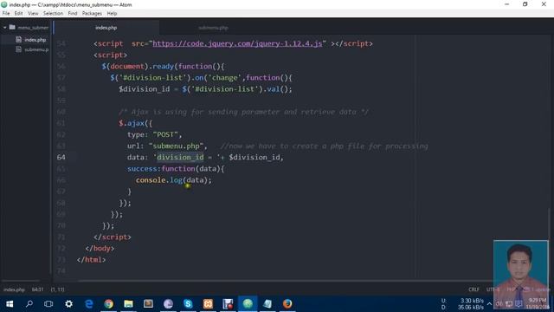The width and height of the screenshot is (554, 312).
Task: Select the menu_submenu folder icon in tree
Action: click(12, 27)
